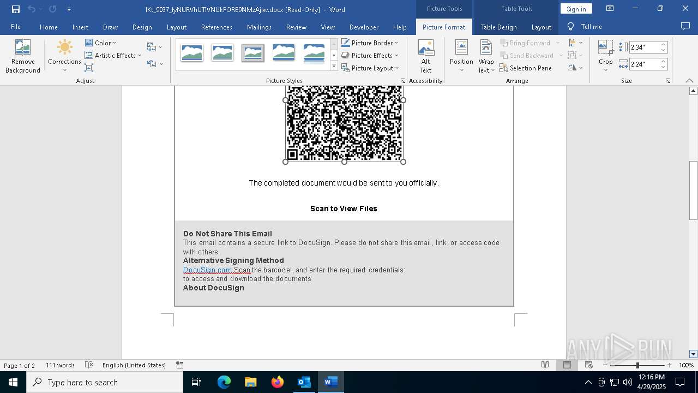Switch to Read Mode view
This screenshot has height=393, width=698.
coord(545,365)
